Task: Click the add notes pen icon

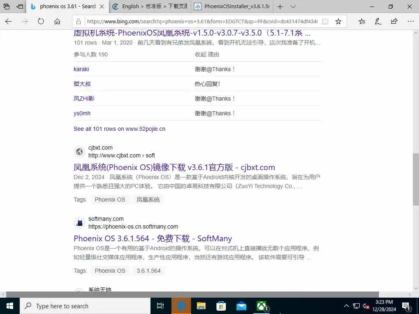Action: (x=378, y=21)
